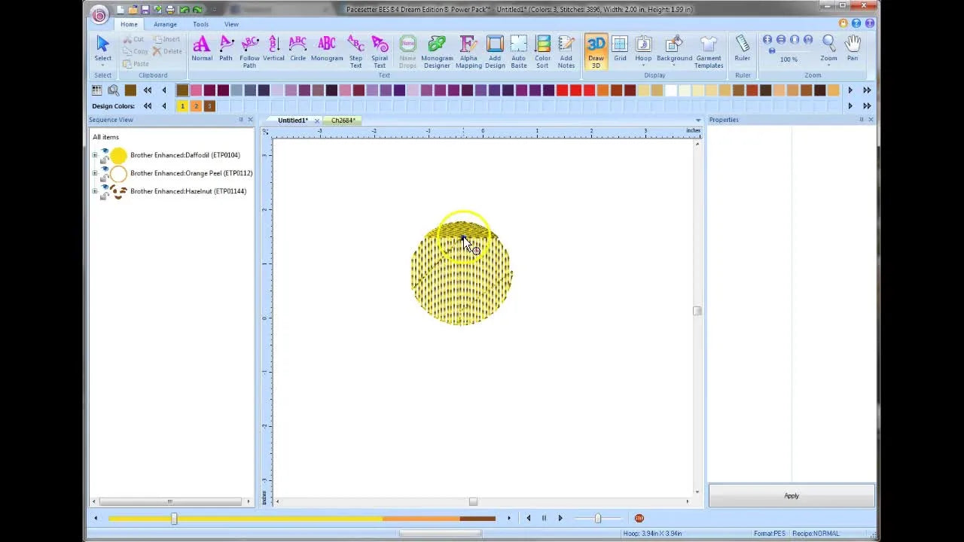The width and height of the screenshot is (964, 542).
Task: Pause the stitch simulation
Action: [x=544, y=518]
